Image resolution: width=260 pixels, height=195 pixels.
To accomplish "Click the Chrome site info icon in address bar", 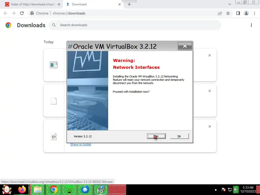I will [x=32, y=13].
